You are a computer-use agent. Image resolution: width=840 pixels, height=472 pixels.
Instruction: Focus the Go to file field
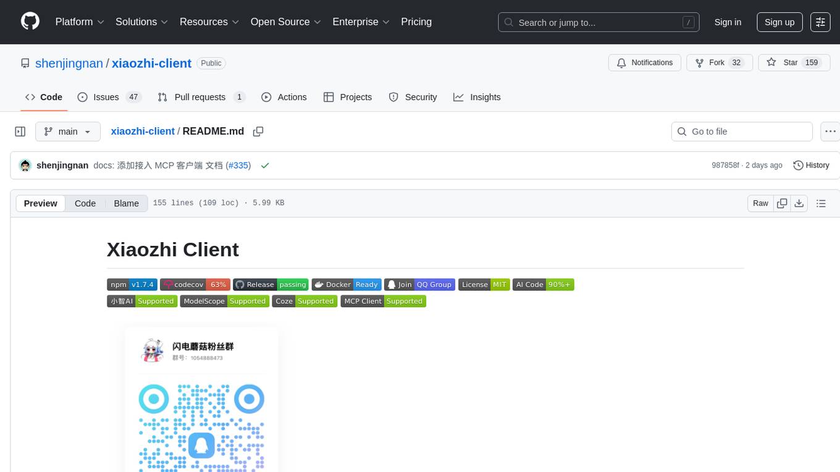point(742,132)
